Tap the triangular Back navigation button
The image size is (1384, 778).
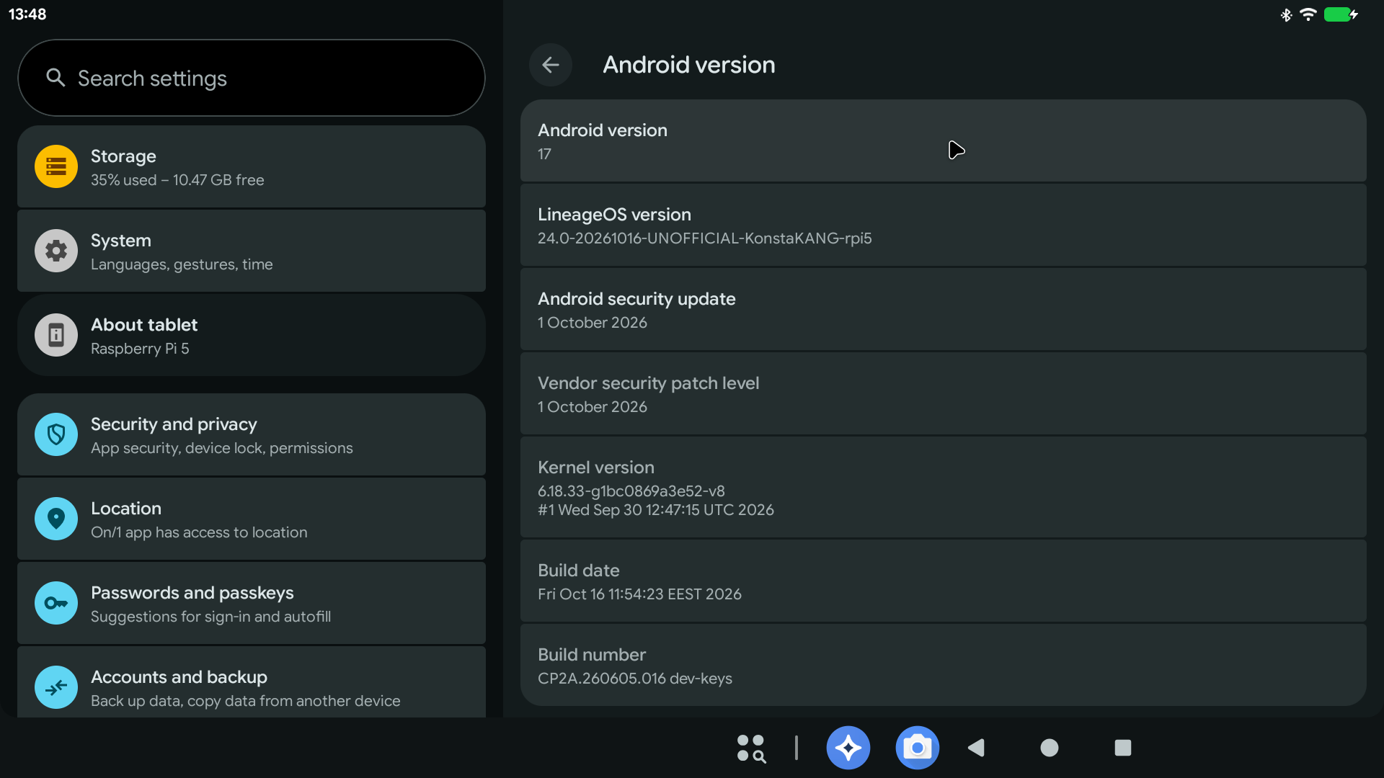[x=977, y=748]
